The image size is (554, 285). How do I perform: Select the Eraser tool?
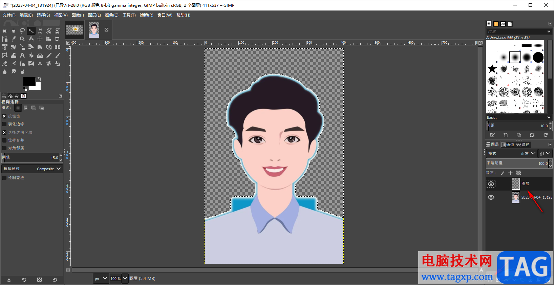tap(5, 63)
